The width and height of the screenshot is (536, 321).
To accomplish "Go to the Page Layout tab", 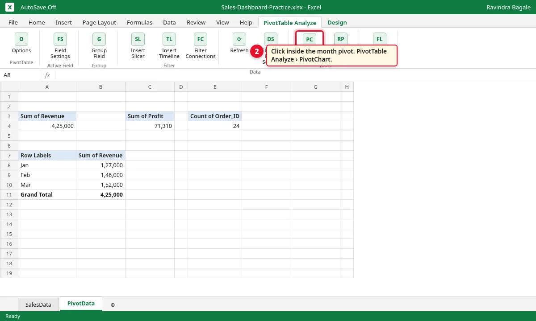I will (99, 22).
